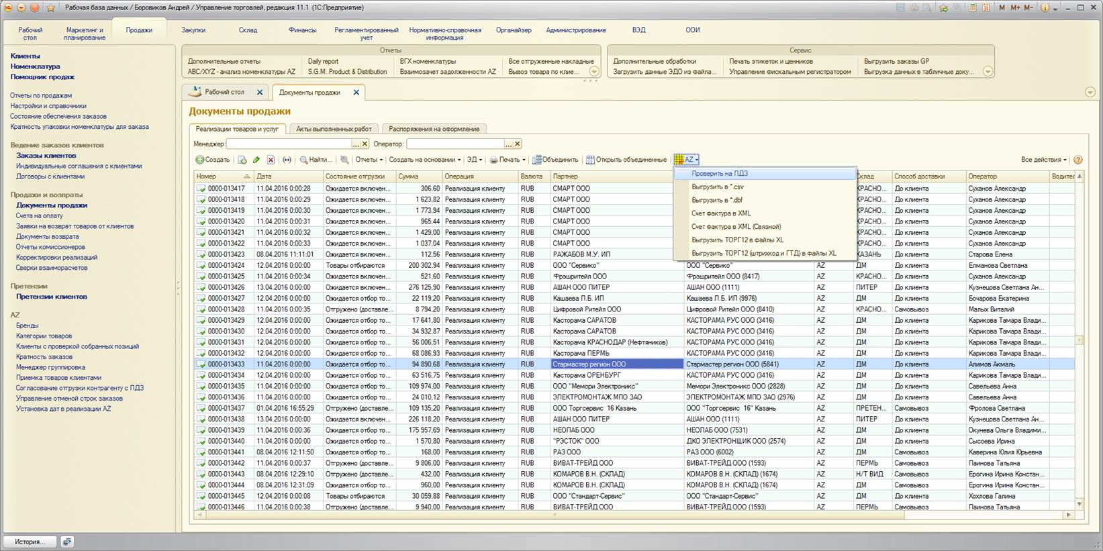Click the yellow help question mark icon

pos(1077,160)
